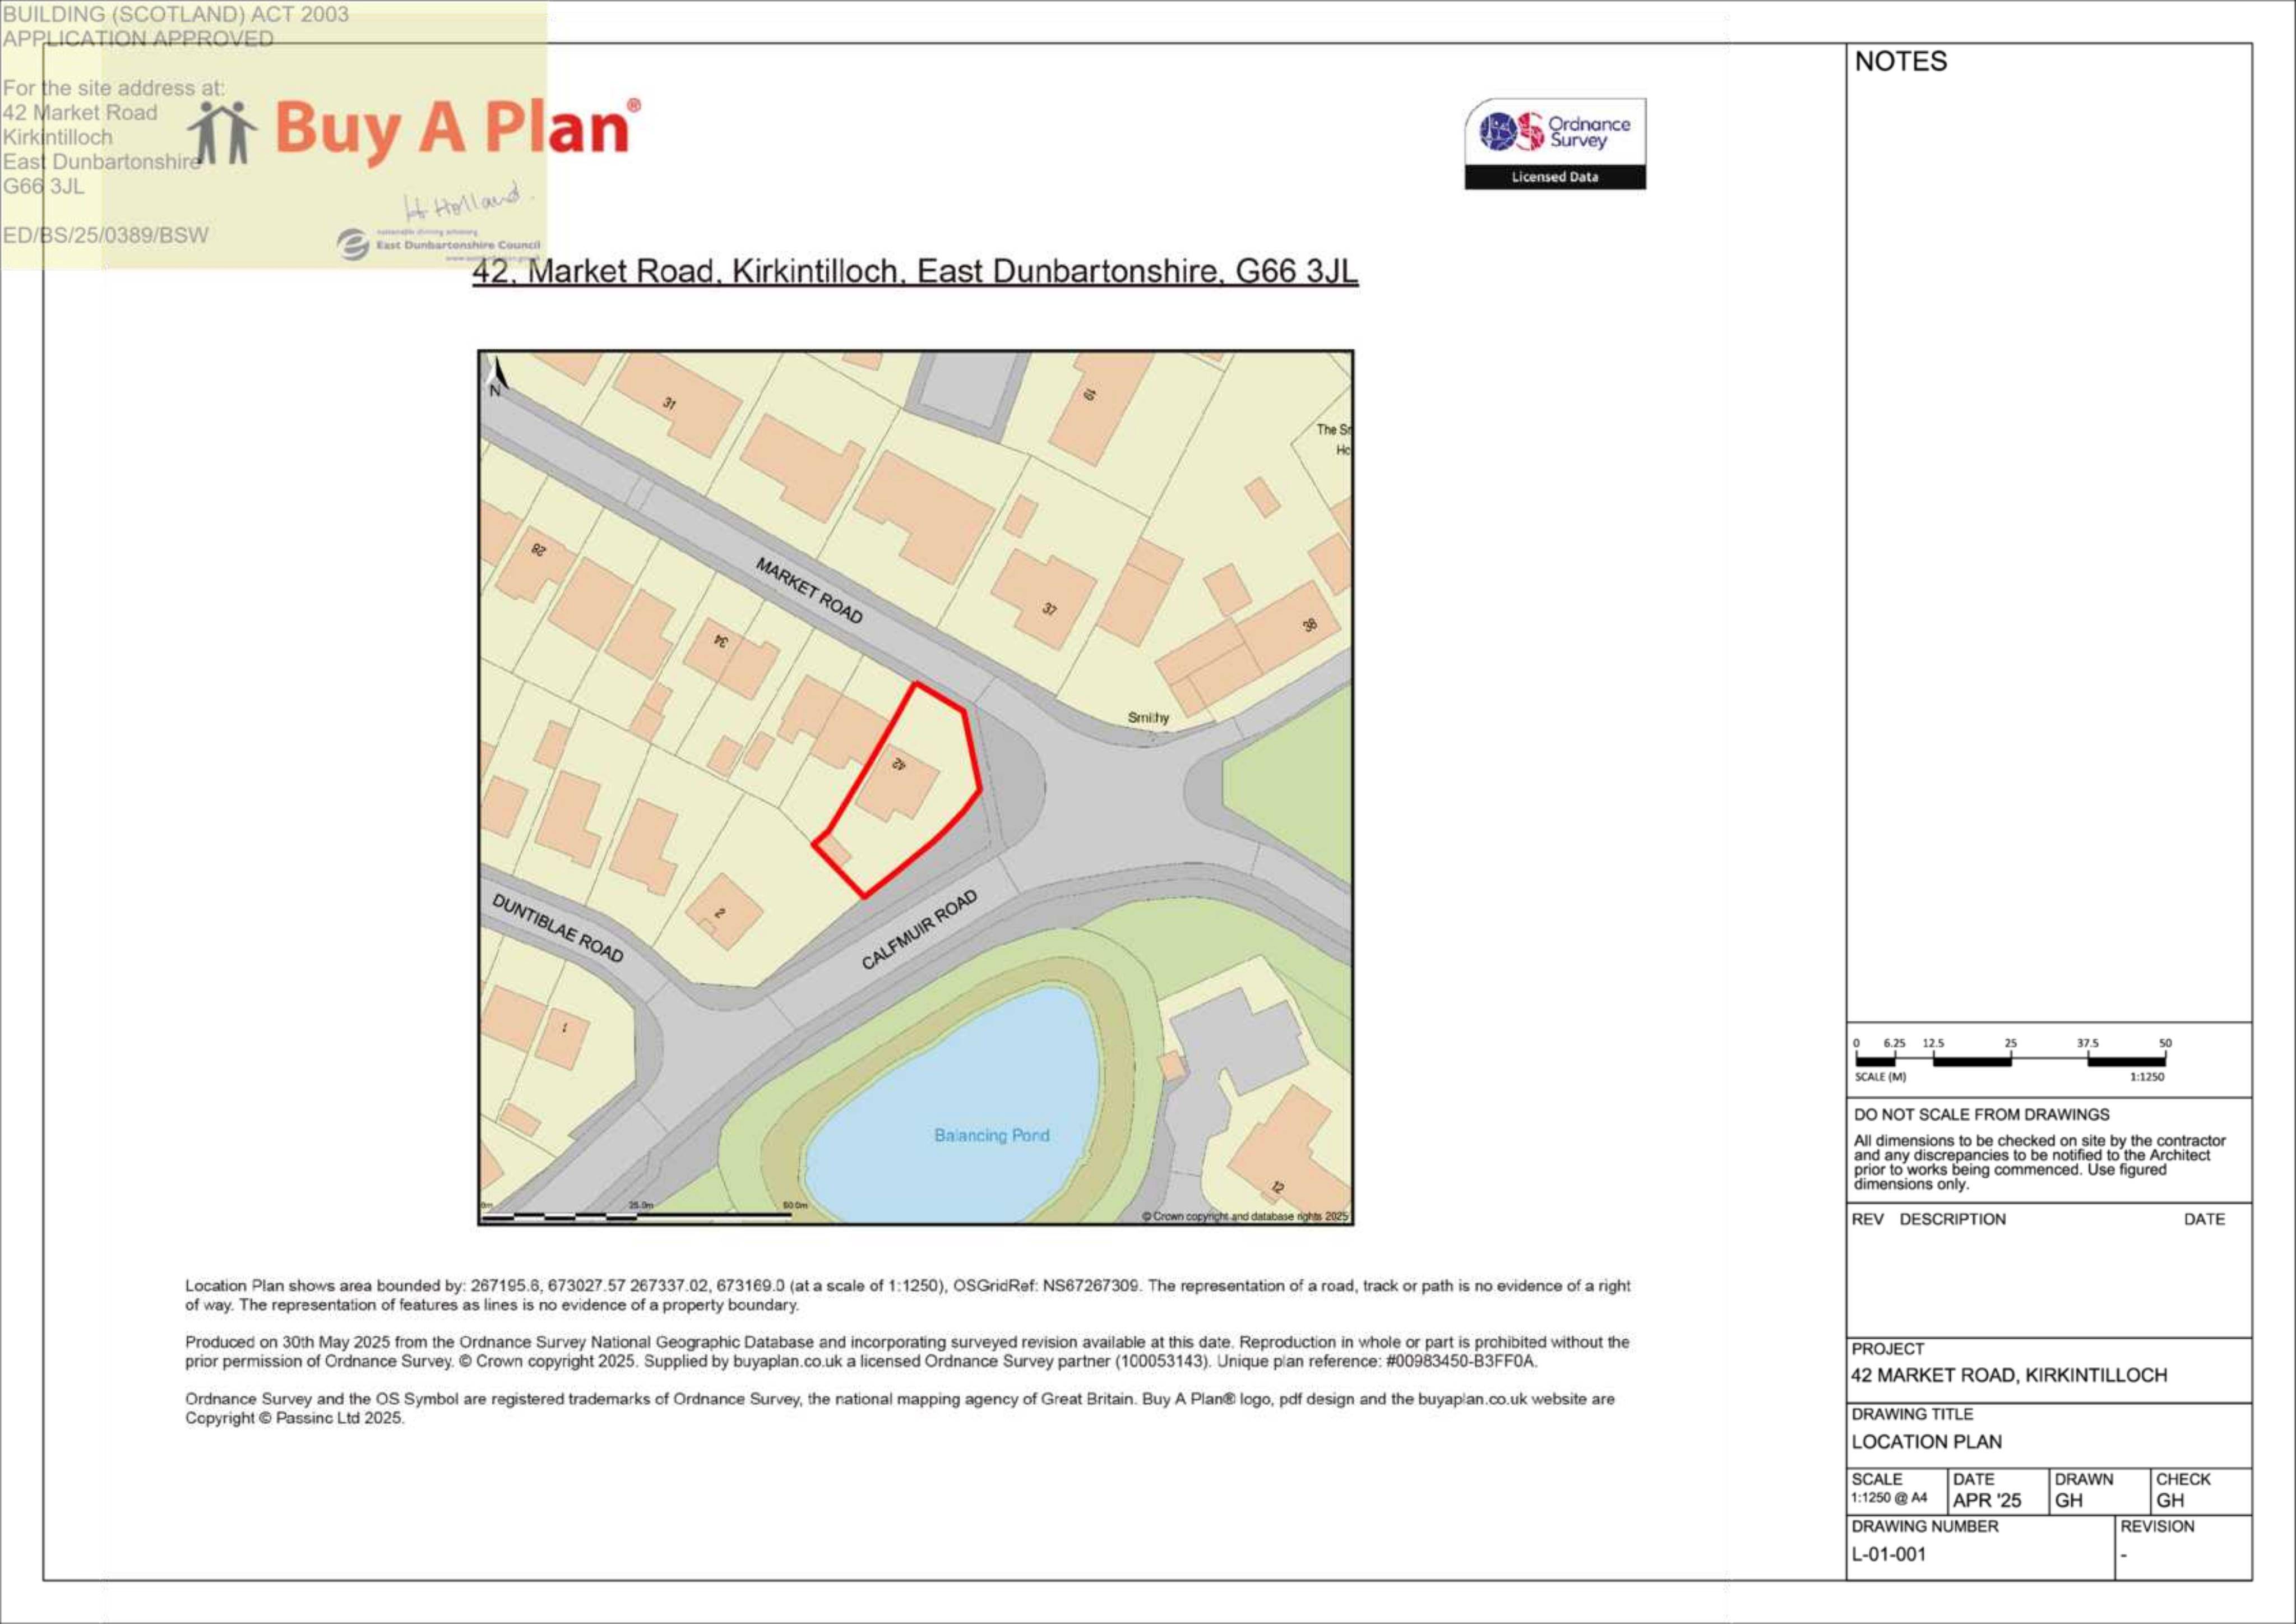Click the Ordnance Survey Licensed Data logo

click(1555, 143)
